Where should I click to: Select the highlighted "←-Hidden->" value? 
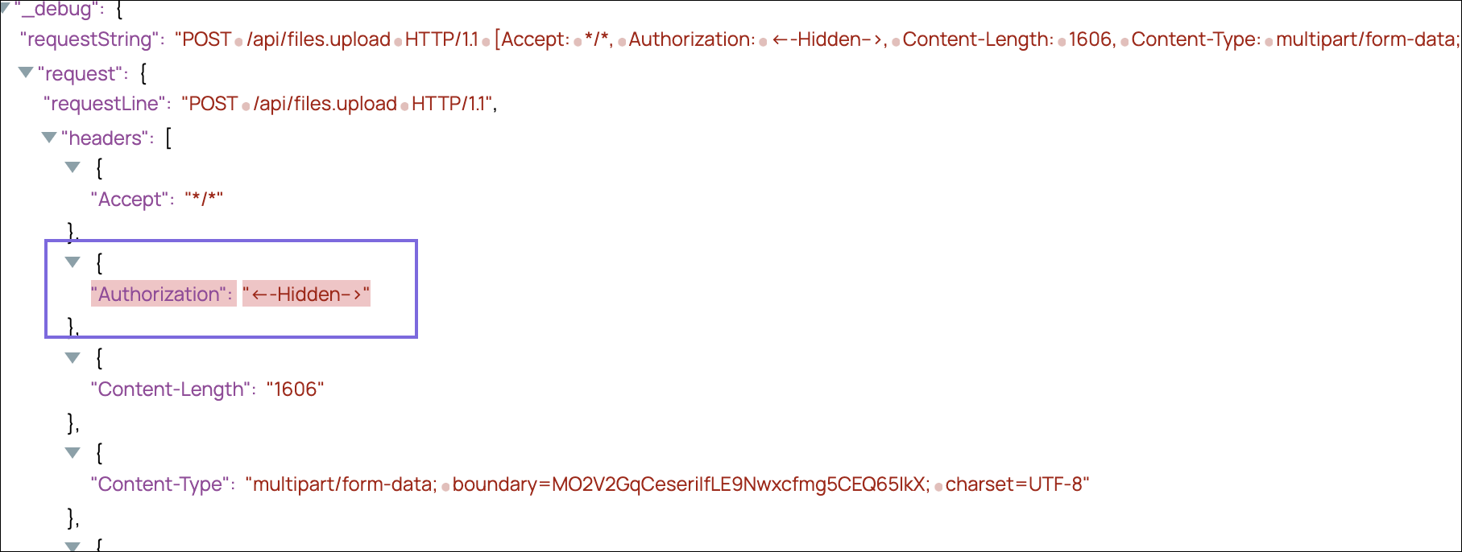pos(306,295)
